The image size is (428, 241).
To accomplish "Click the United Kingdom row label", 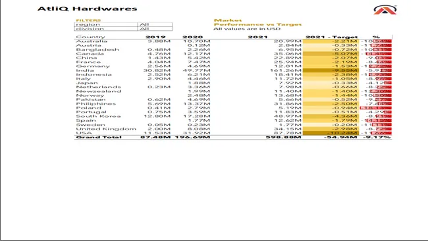I will (106, 129).
